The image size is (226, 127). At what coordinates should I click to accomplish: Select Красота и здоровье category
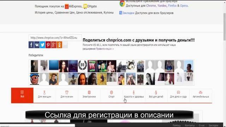134,95
